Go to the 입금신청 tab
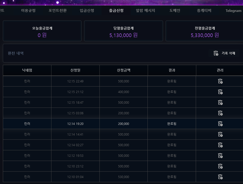This screenshot has height=184, width=243. [87, 11]
